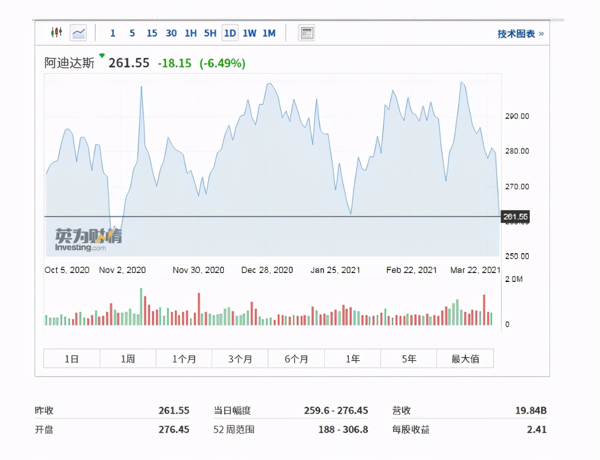Viewport: 600px width, 460px height.
Task: Click the 当日幅度 label
Action: click(232, 411)
